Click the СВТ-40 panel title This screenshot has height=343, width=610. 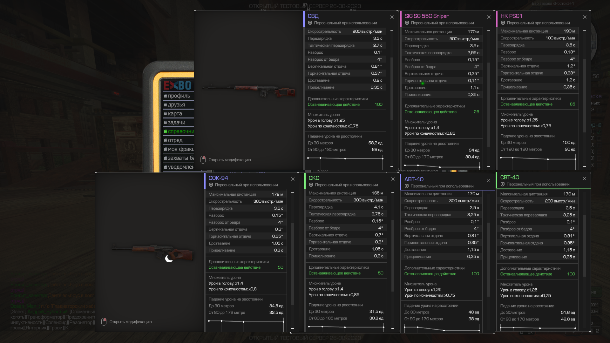510,178
